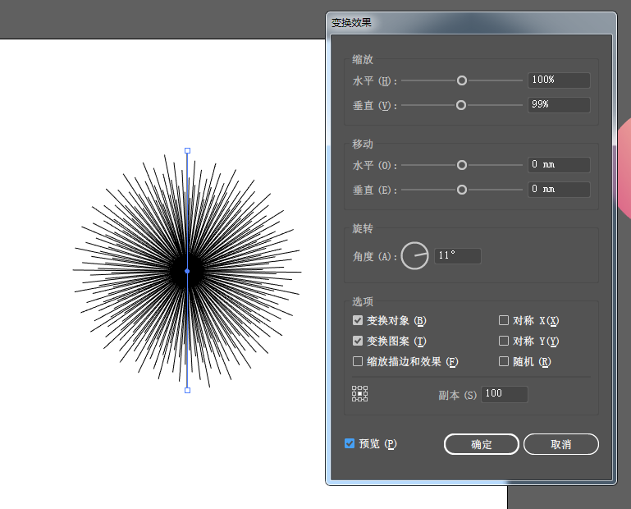Click the 变换效果 dialog title bar
Image resolution: width=631 pixels, height=509 pixels.
pos(471,22)
